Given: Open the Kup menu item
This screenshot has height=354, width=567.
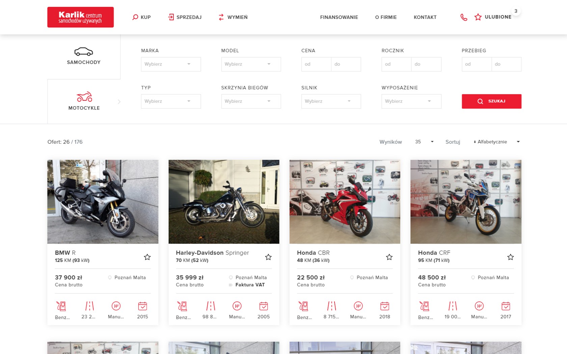Looking at the screenshot, I should [x=141, y=17].
